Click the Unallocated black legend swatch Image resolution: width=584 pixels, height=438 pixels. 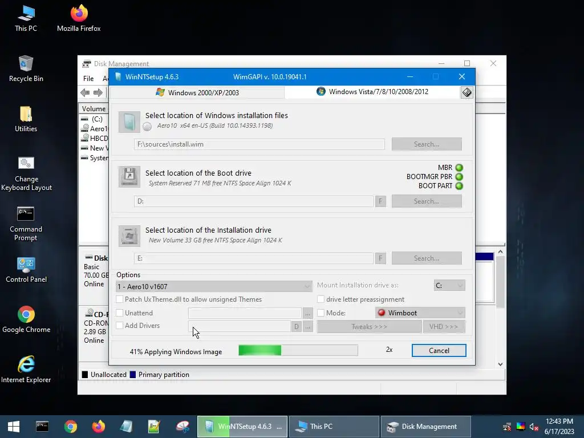point(85,375)
